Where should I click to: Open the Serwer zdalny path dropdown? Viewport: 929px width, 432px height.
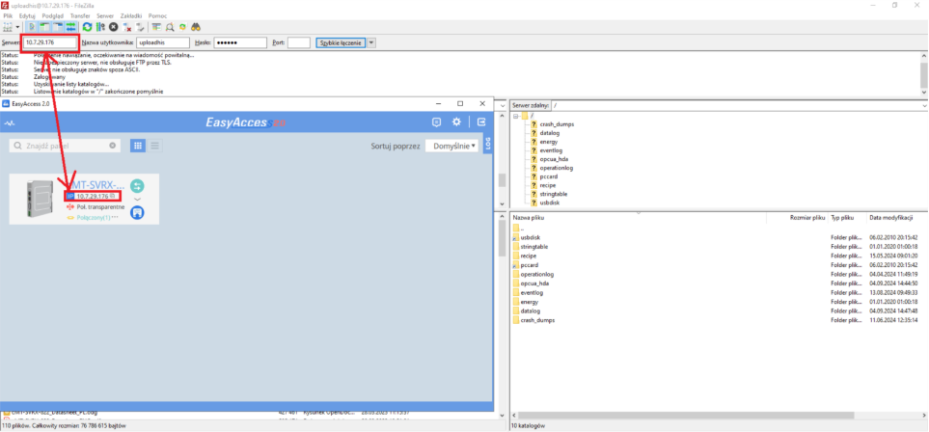(924, 105)
